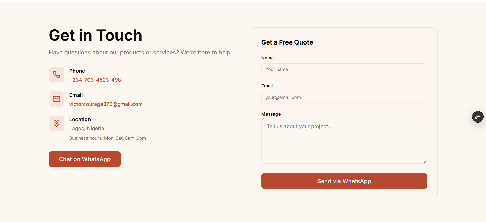This screenshot has height=222, width=486.
Task: Click the your@email.com input field
Action: tap(344, 97)
